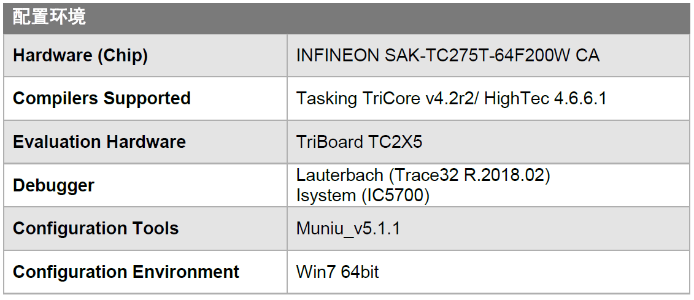Viewport: 694px width, 300px height.
Task: Click the word INFINEON in chip cell
Action: [x=337, y=55]
